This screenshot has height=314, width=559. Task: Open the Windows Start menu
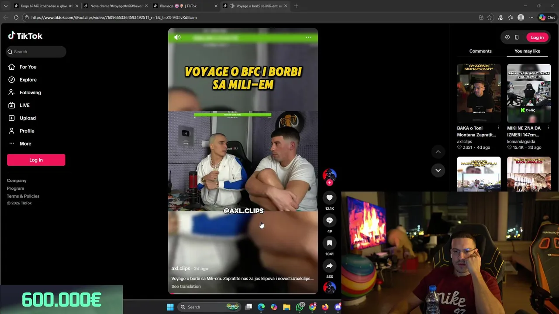click(170, 307)
